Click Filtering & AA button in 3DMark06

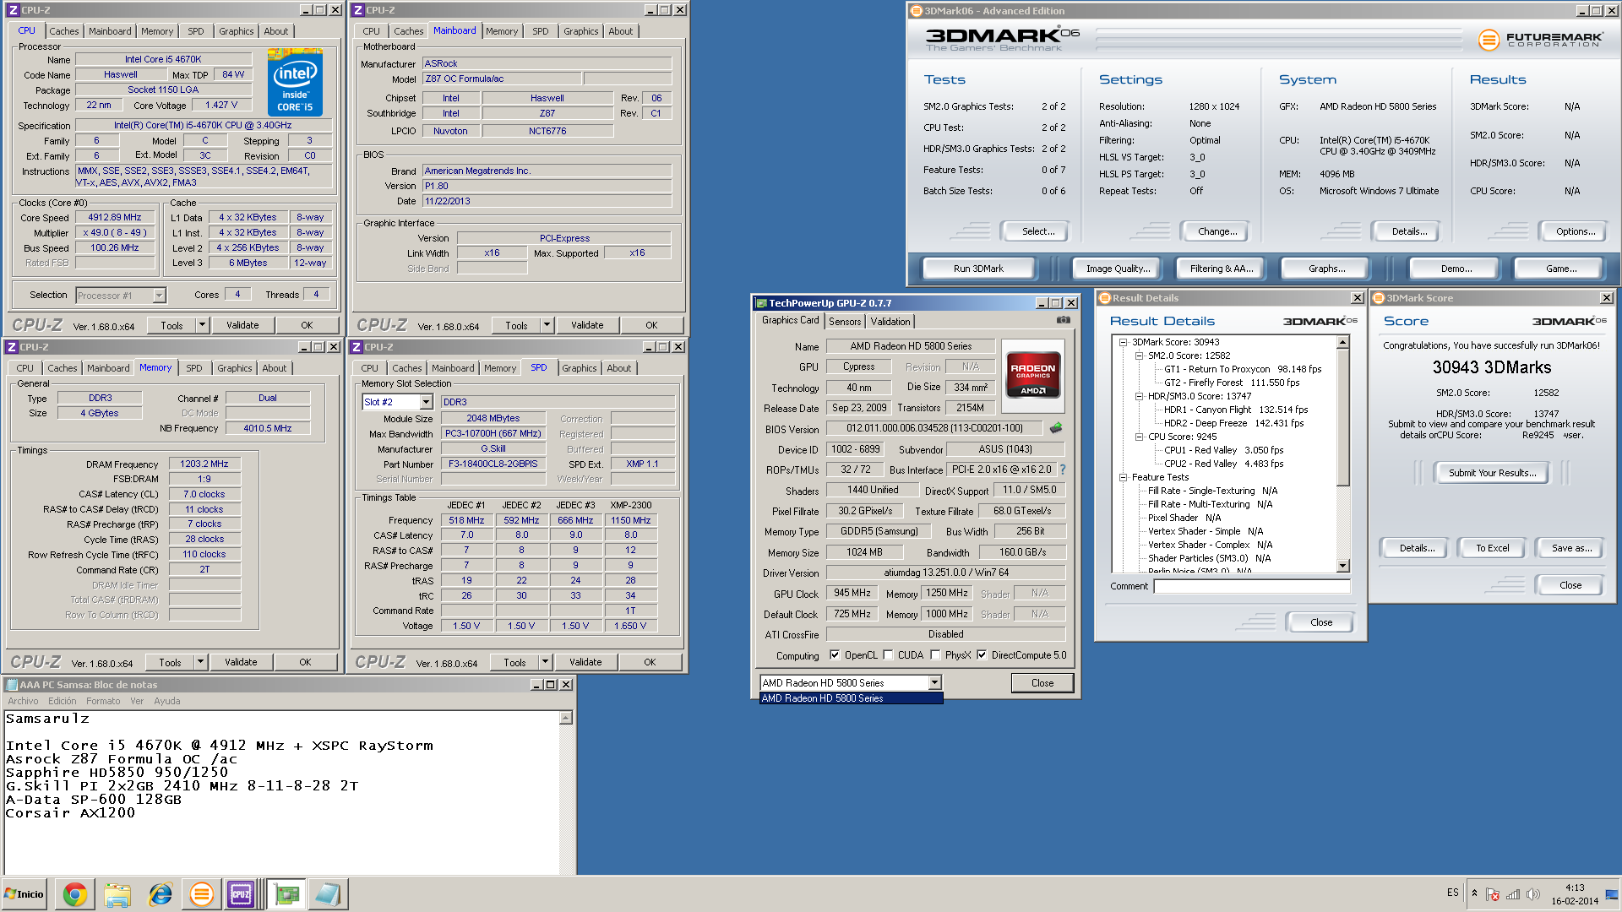(x=1222, y=269)
